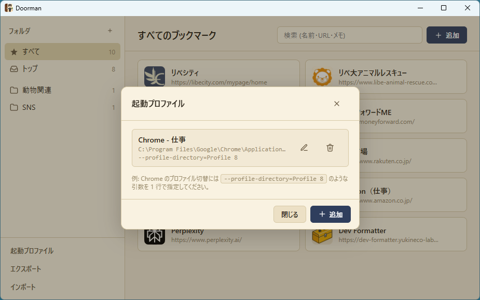This screenshot has height=300, width=480.
Task: Click the lion icon for リベ大アニマルレスキュー
Action: click(322, 76)
